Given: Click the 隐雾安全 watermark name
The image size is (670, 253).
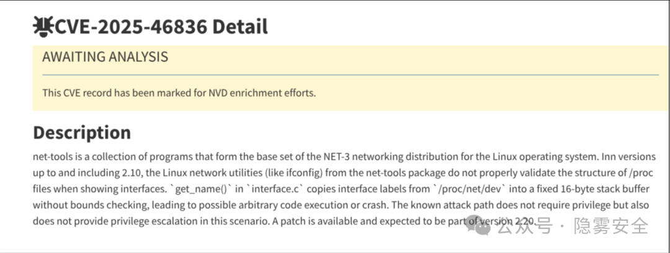Looking at the screenshot, I should pos(610,226).
